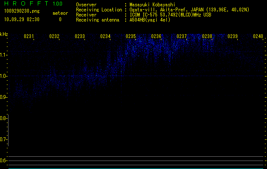Click the A504HB(yagi 4el) antenna text

(150, 20)
